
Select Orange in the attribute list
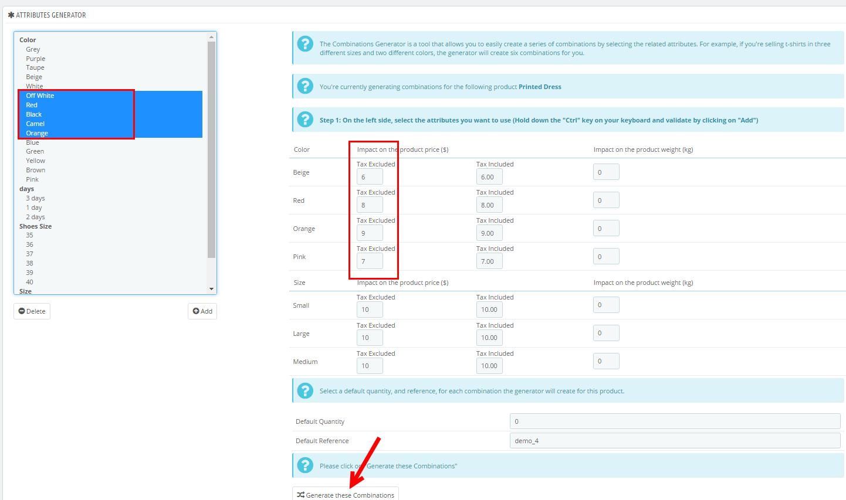pyautogui.click(x=37, y=133)
